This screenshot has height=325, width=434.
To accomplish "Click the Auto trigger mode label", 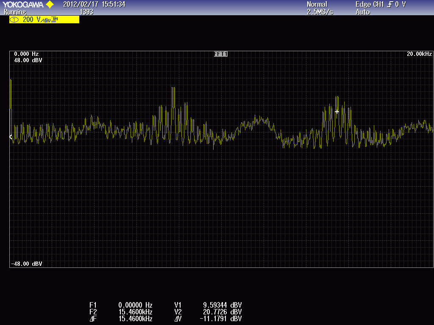I will point(363,12).
